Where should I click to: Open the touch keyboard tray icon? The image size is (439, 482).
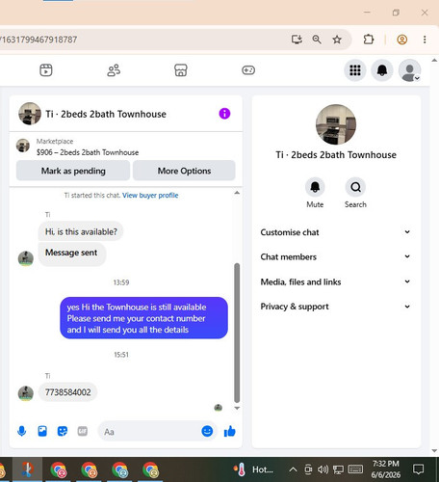(x=355, y=469)
